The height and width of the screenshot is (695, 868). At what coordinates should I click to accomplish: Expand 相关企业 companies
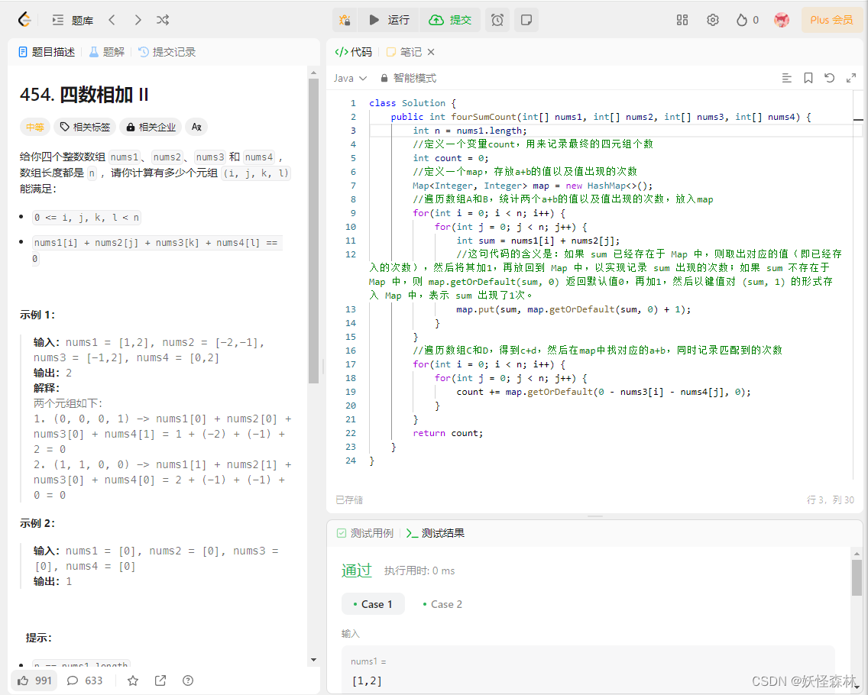tap(151, 128)
